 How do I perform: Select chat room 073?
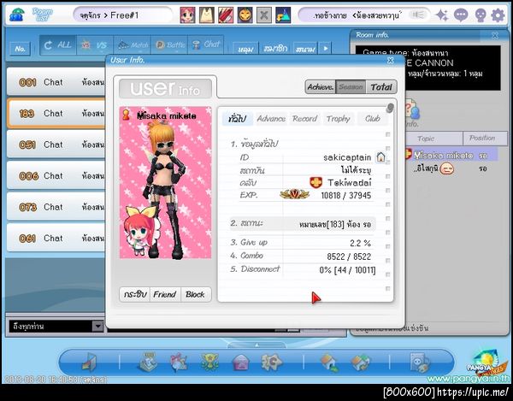(56, 207)
